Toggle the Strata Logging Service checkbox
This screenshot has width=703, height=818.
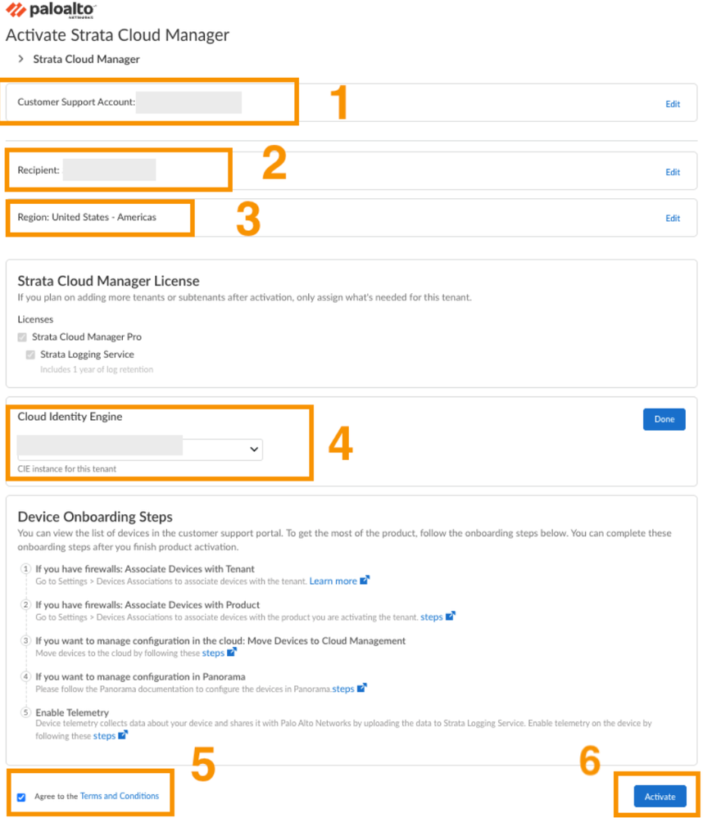click(30, 355)
